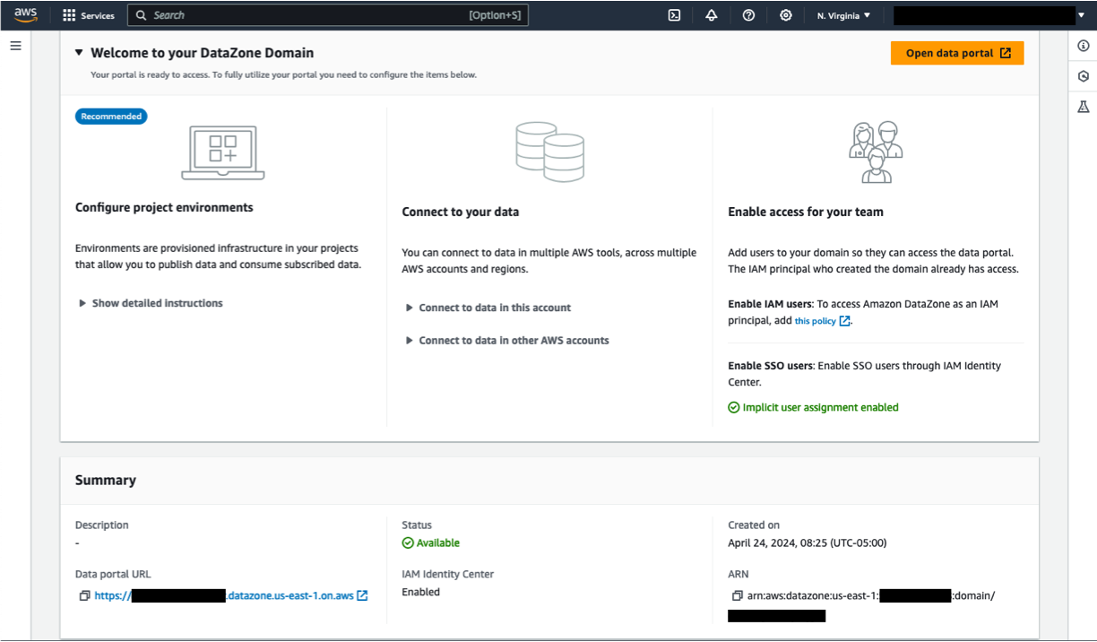Viewport: 1097px width, 642px height.
Task: Select the 'Enabled' IAM Identity Center value
Action: 421,592
